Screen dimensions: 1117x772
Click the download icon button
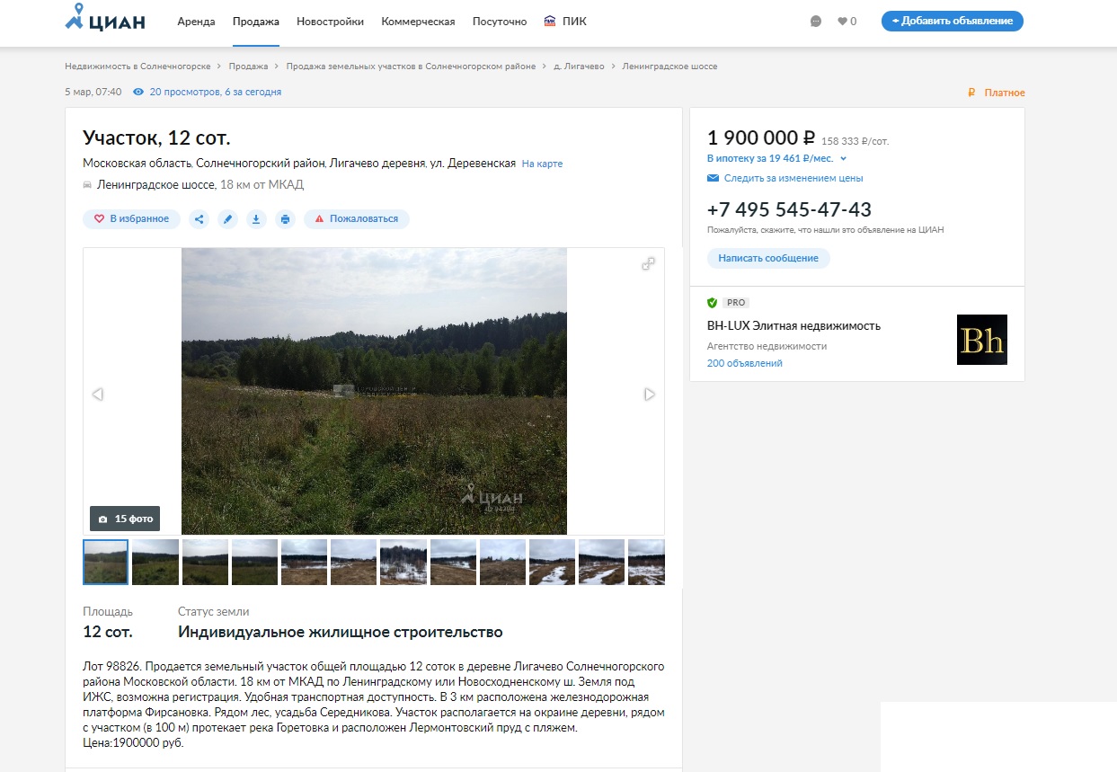tap(257, 218)
